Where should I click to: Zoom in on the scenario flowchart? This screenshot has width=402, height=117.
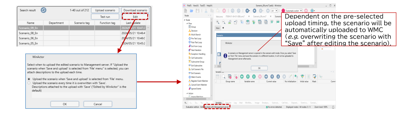point(217,22)
